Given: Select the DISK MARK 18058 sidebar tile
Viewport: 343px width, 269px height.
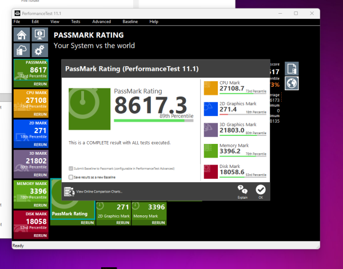Looking at the screenshot, I should (x=31, y=222).
